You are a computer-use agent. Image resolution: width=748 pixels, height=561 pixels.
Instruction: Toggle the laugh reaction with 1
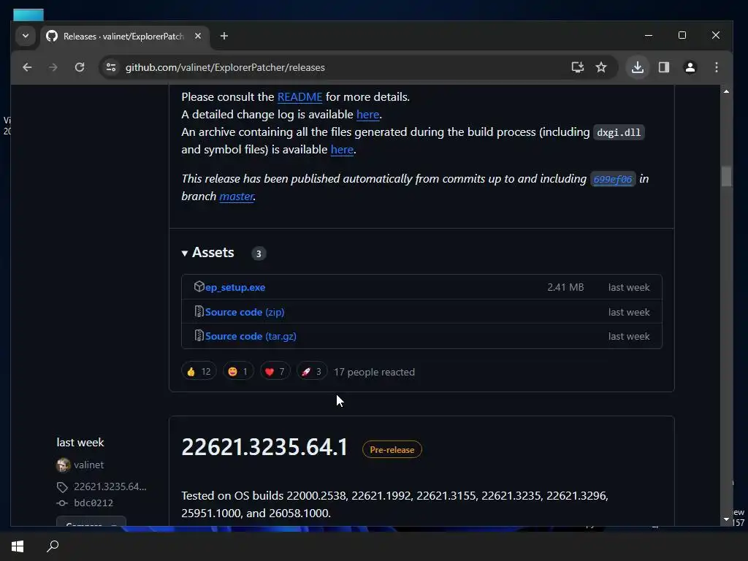coord(238,372)
